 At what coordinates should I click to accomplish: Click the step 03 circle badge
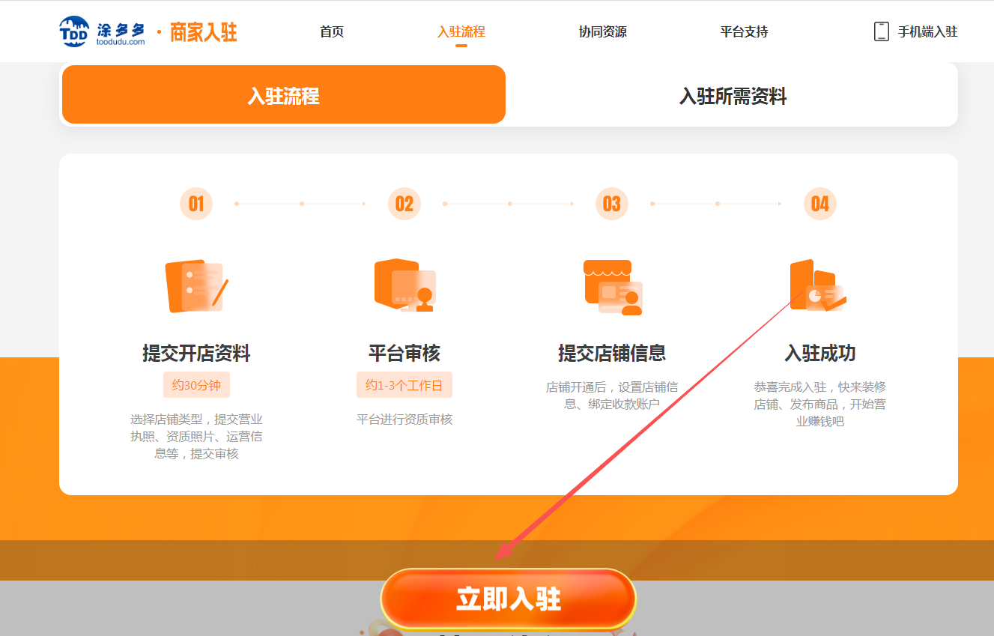[x=612, y=204]
